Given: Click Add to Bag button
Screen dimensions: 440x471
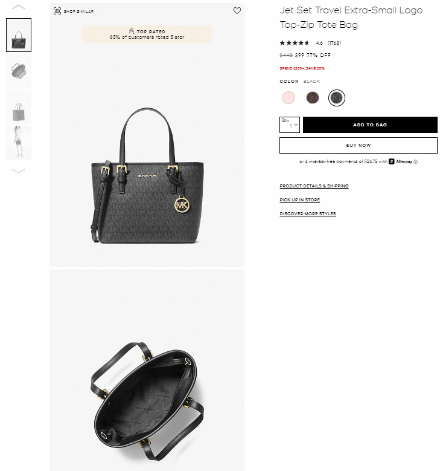Looking at the screenshot, I should tap(370, 125).
